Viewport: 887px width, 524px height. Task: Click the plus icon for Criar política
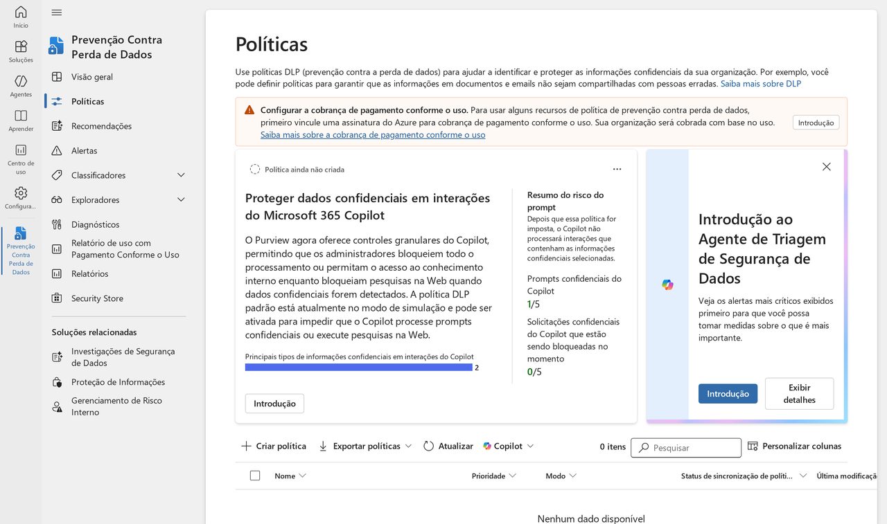(x=246, y=446)
